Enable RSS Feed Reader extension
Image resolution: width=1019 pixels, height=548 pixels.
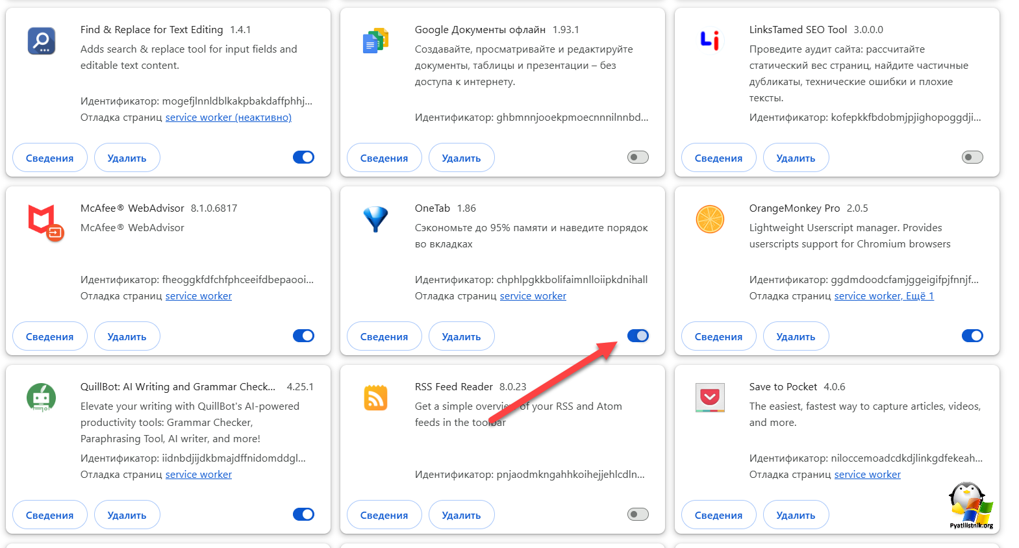[638, 514]
